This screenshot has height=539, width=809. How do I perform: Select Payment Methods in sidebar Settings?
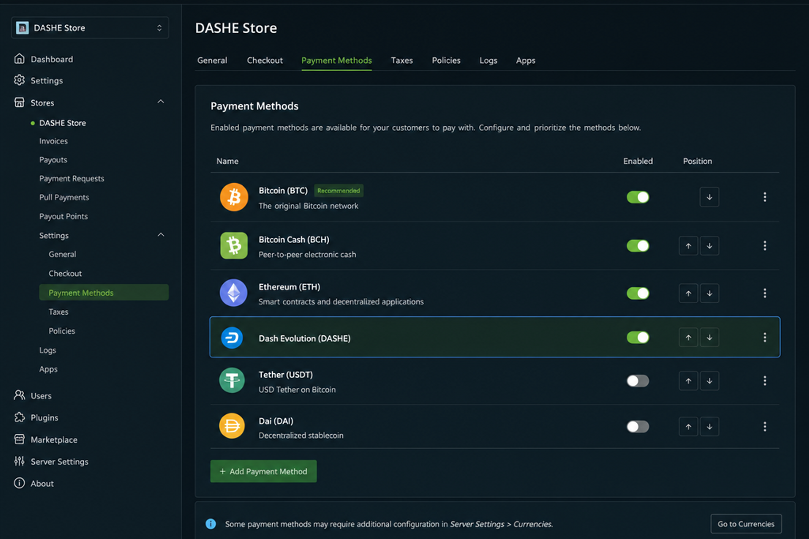pos(104,293)
